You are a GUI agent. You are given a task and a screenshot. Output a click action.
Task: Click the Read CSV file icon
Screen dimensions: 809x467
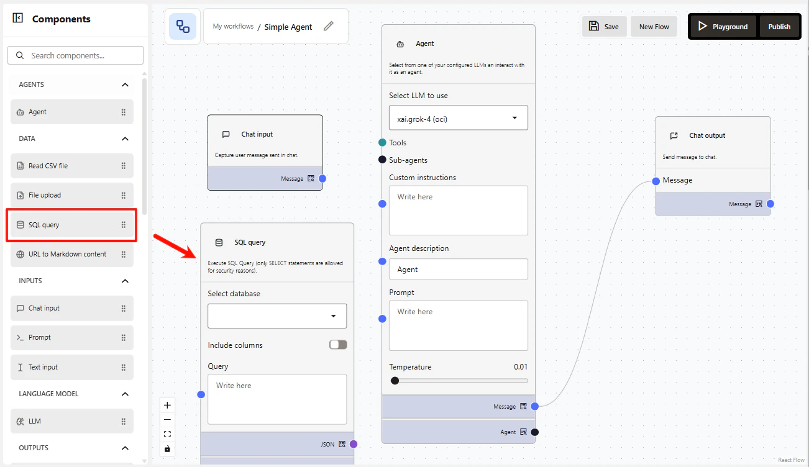[x=21, y=166]
